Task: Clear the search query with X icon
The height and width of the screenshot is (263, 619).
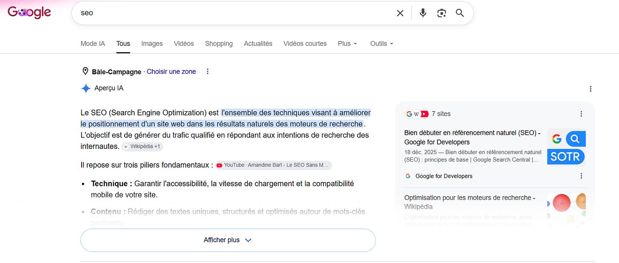Action: click(x=400, y=13)
